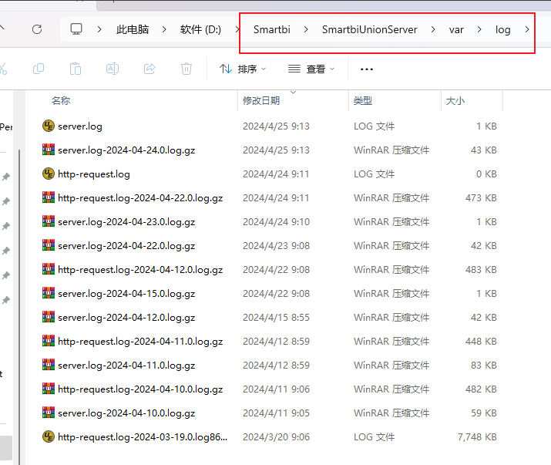Click the cut scissors icon in toolbar

click(3, 69)
